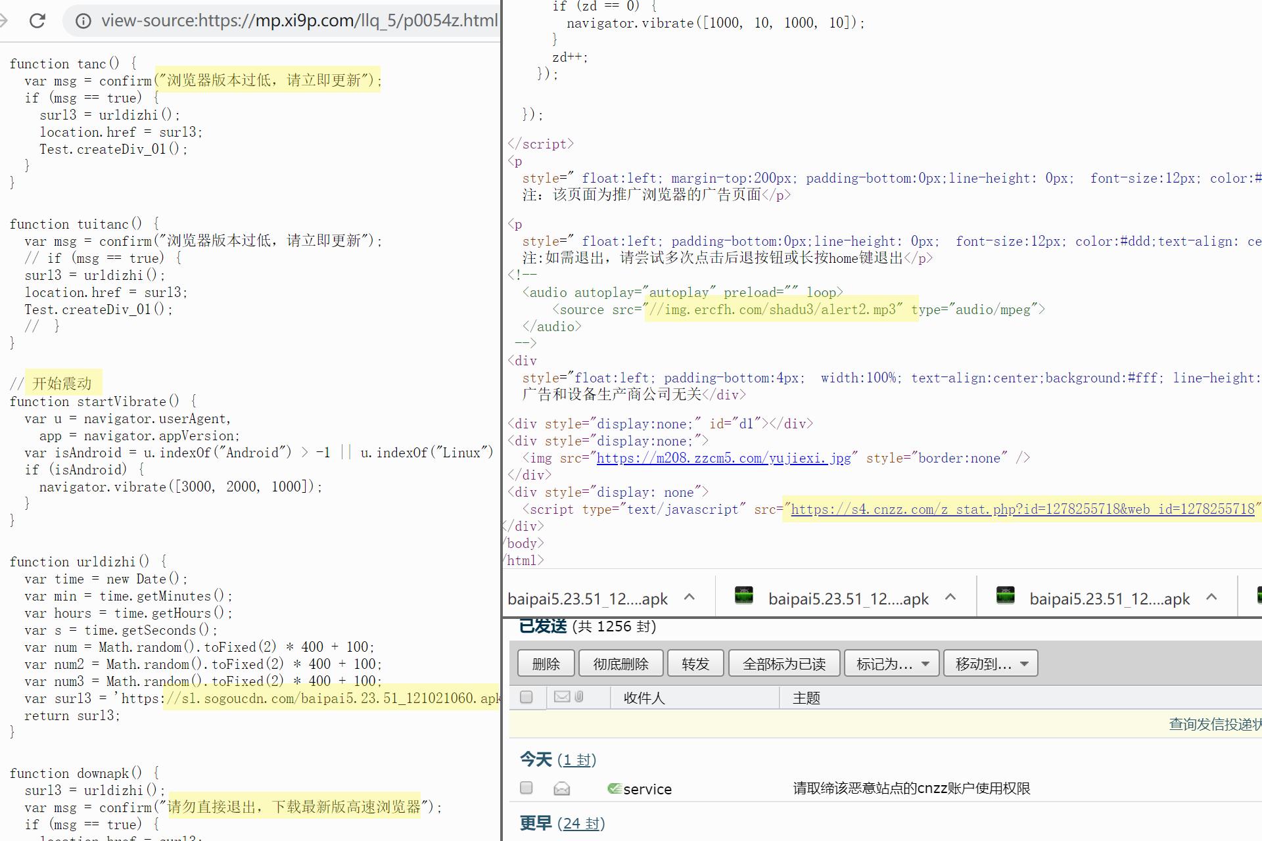This screenshot has height=841, width=1262.
Task: Open the envelope icon next to the service email
Action: pyautogui.click(x=561, y=788)
